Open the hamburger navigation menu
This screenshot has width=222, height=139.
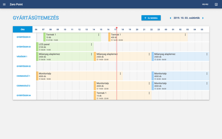click(4, 4)
